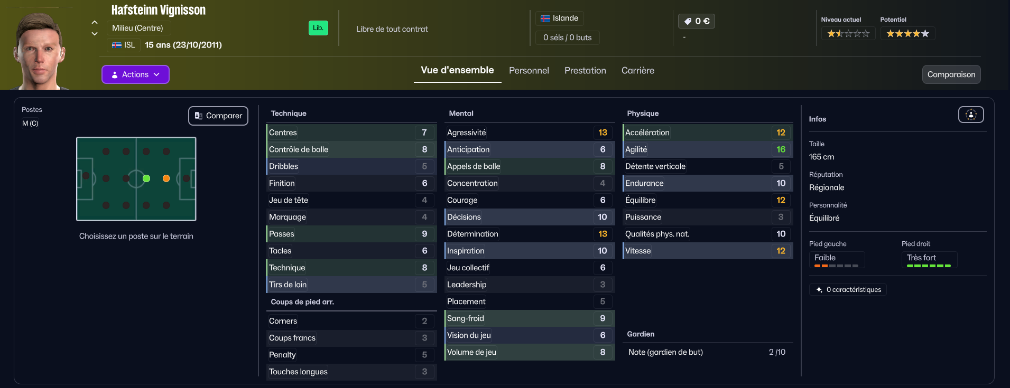Click the Pied droit strength bar

coord(929,266)
